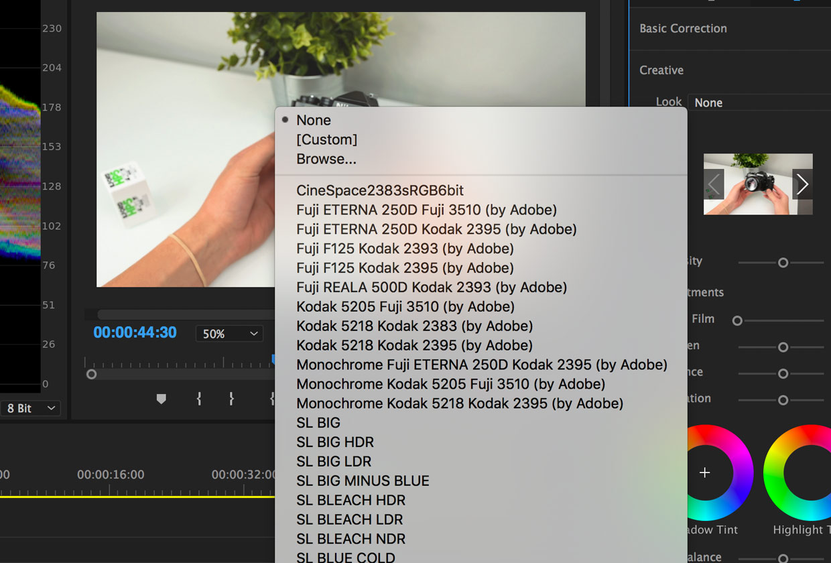Click the Tint Balance slider knob

point(783,558)
